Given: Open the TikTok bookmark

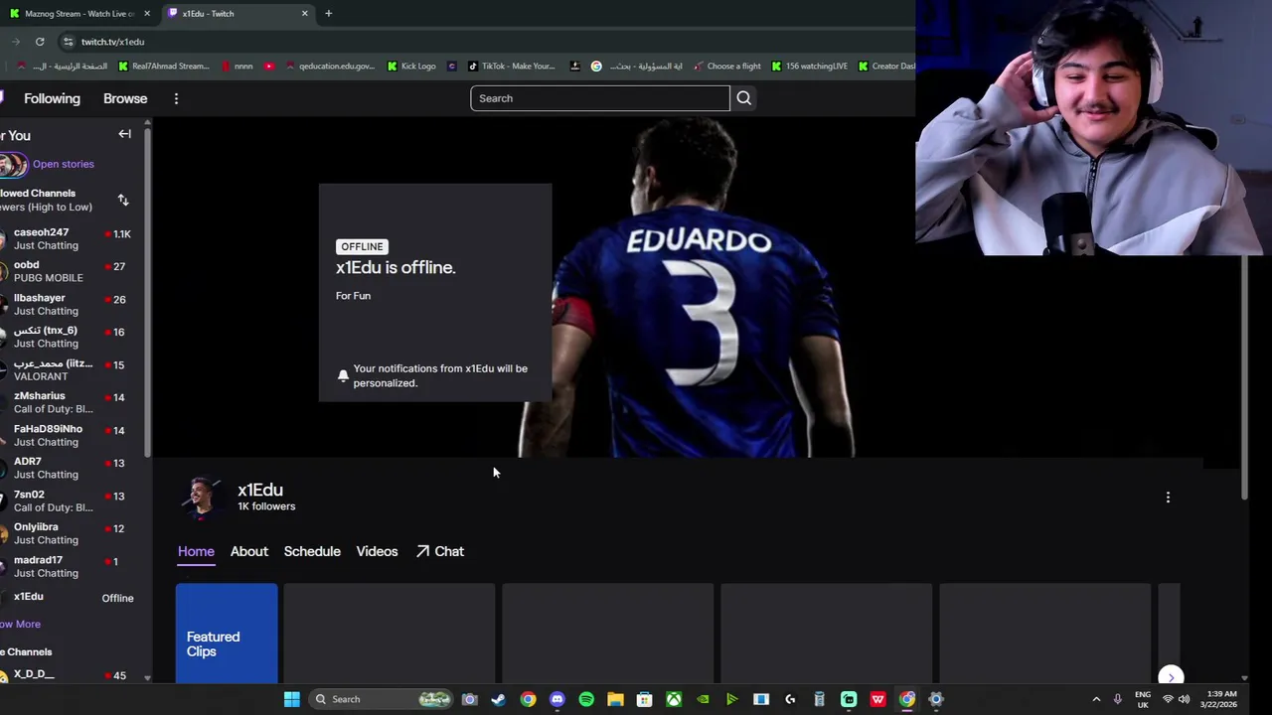Looking at the screenshot, I should (511, 67).
